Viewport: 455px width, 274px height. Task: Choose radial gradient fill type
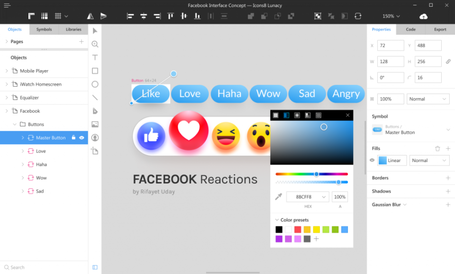coord(297,115)
